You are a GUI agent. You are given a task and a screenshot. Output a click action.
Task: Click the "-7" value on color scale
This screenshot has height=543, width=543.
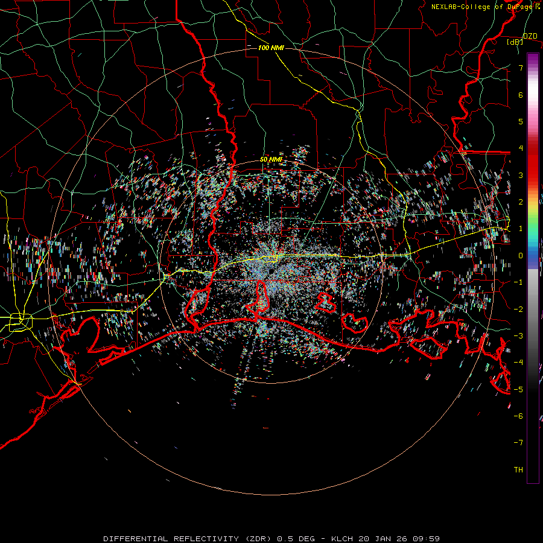(x=518, y=443)
